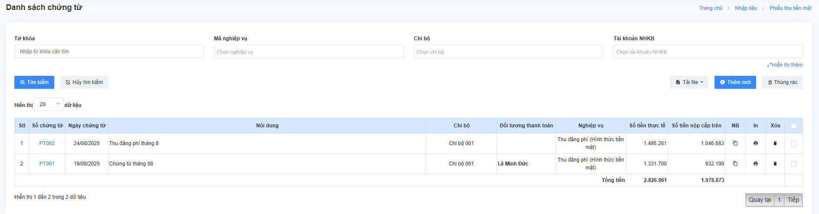Open the Thùng rác trash bin

(782, 82)
